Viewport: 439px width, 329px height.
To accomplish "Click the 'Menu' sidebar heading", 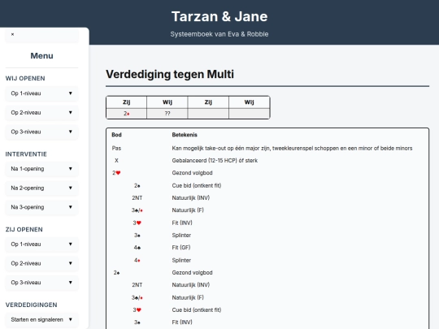I will click(41, 56).
